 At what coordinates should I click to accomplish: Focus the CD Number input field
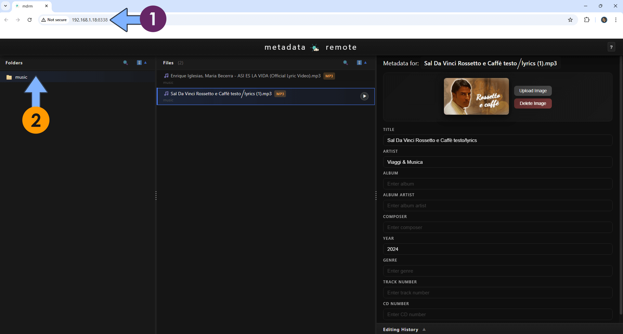tap(498, 315)
